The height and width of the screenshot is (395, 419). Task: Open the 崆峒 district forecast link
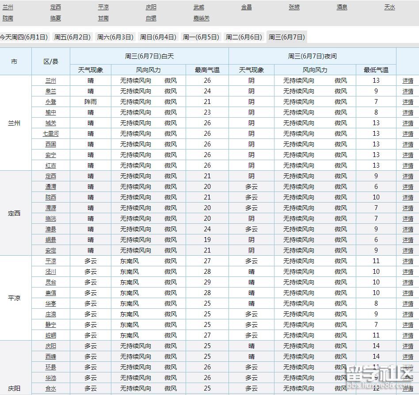(50, 335)
